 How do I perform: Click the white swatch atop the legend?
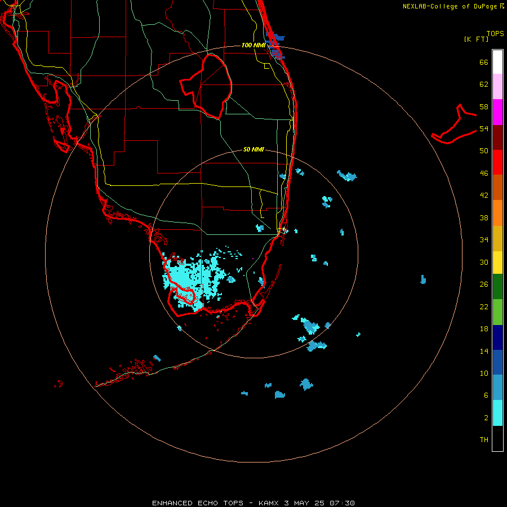[497, 62]
